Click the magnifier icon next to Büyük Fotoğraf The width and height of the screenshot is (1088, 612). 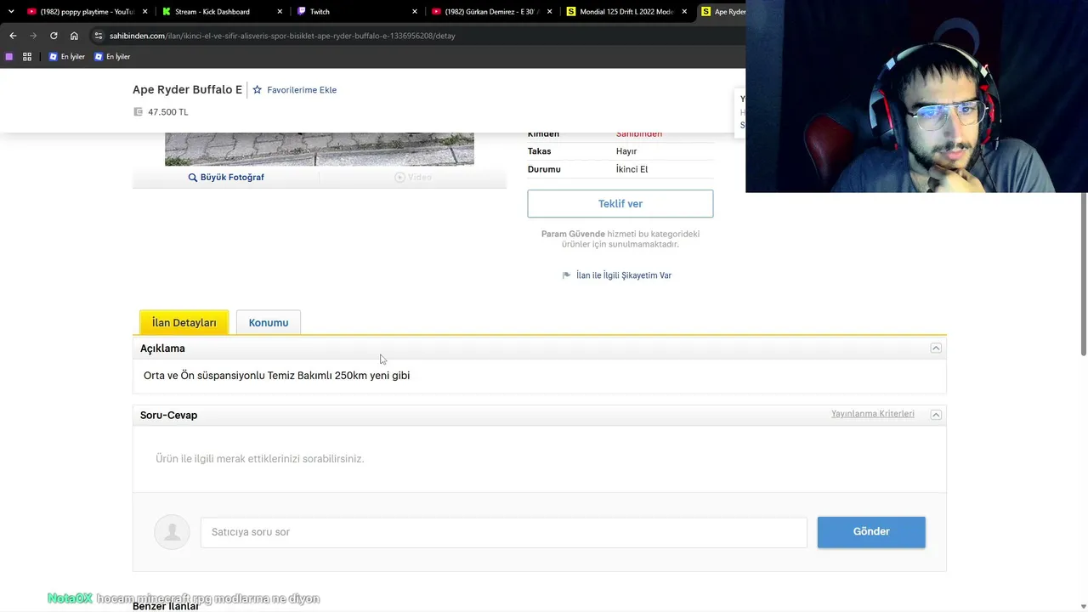[x=193, y=178]
